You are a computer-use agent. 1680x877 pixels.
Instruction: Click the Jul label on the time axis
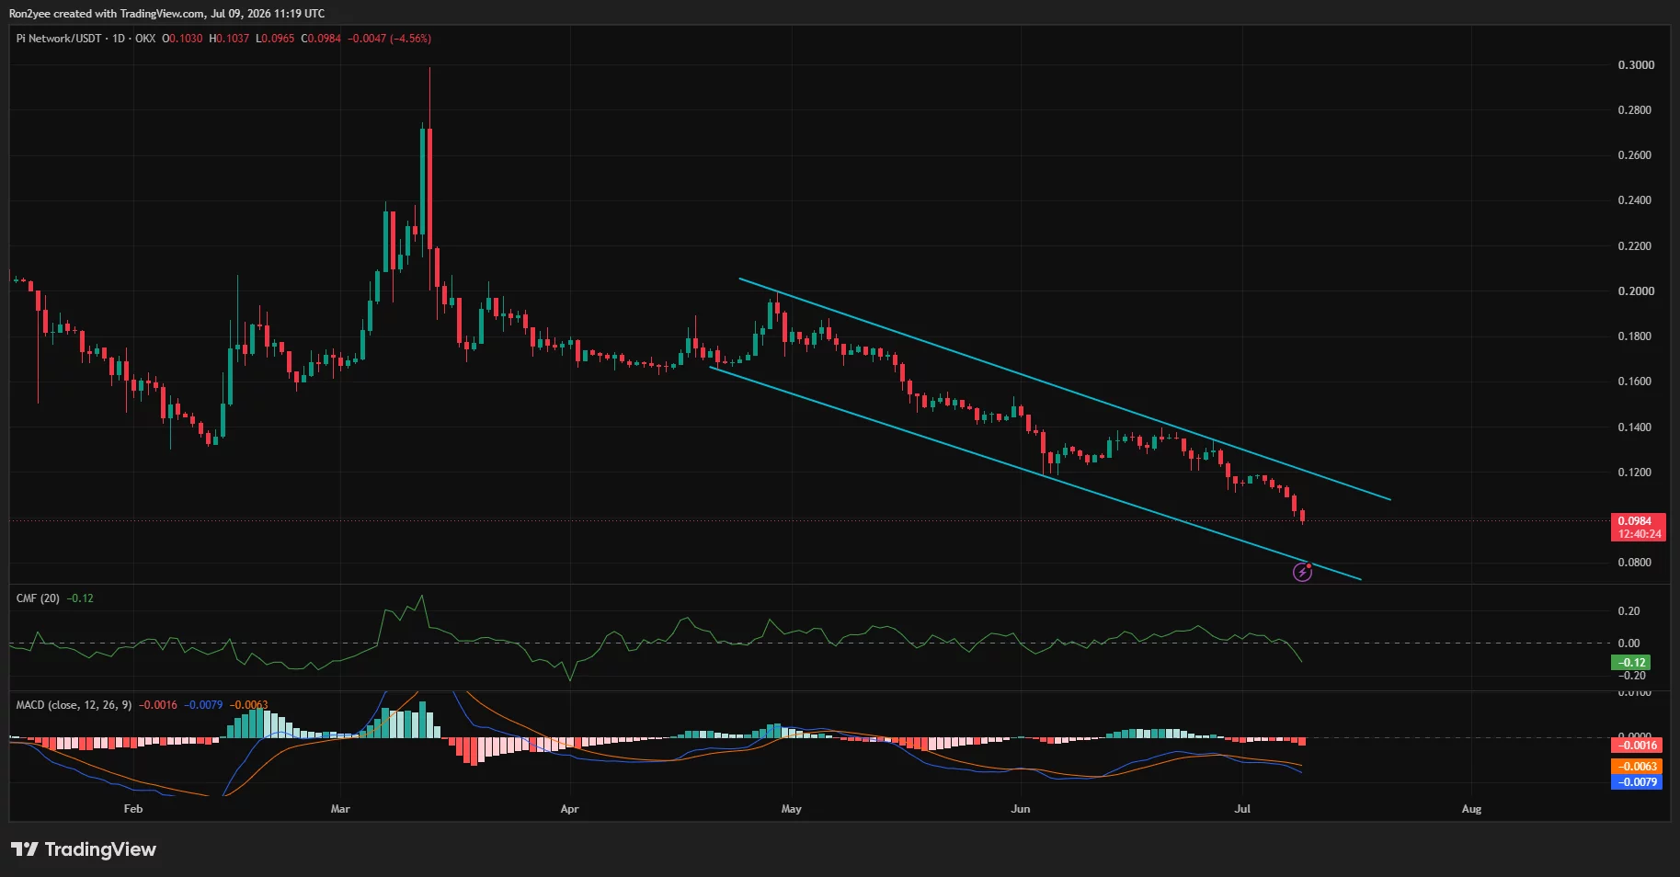(x=1242, y=809)
